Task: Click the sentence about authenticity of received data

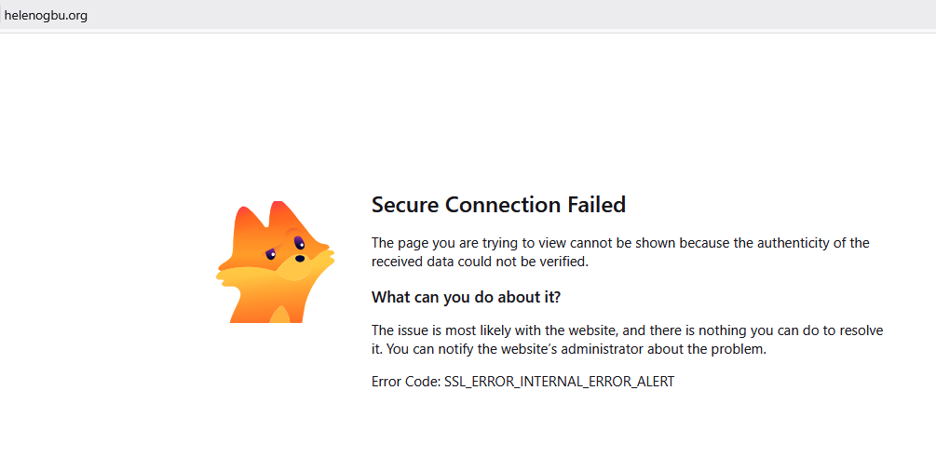Action: click(x=620, y=252)
